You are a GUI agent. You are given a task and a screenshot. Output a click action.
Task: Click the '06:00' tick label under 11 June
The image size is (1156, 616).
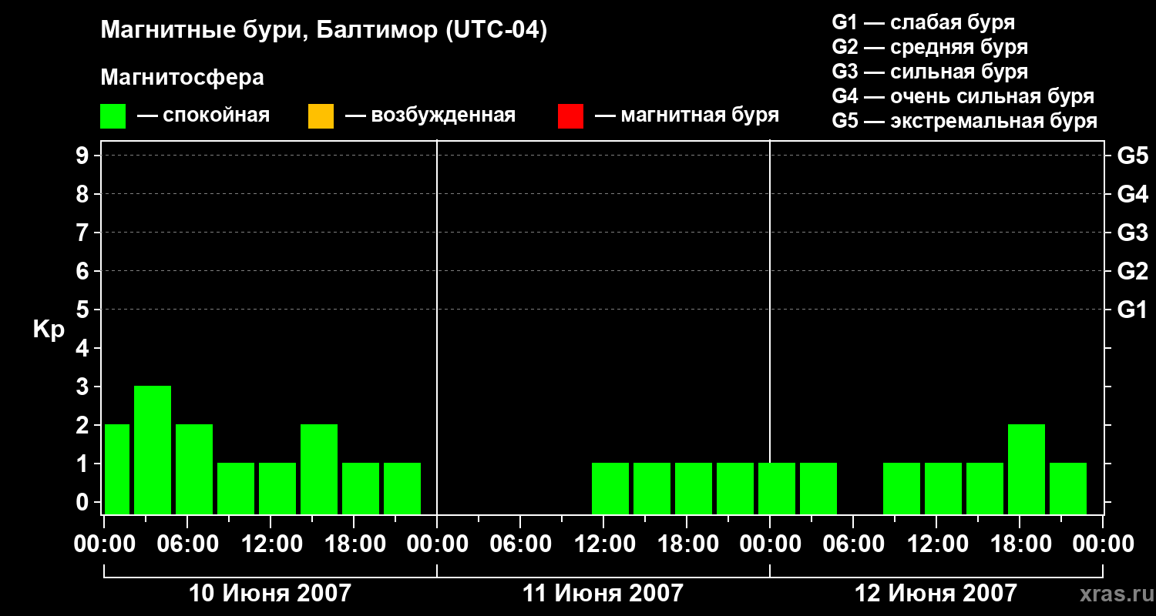tap(520, 544)
